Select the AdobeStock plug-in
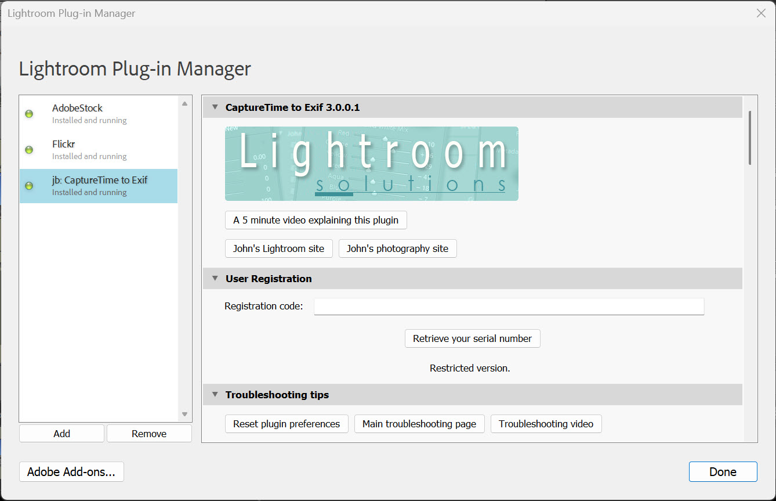Image resolution: width=776 pixels, height=501 pixels. point(99,114)
